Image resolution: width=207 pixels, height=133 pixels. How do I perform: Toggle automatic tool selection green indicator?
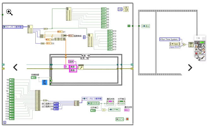tap(202, 43)
